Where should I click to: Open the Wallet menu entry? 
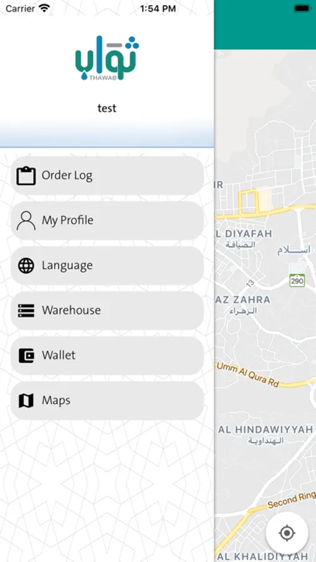click(x=107, y=355)
